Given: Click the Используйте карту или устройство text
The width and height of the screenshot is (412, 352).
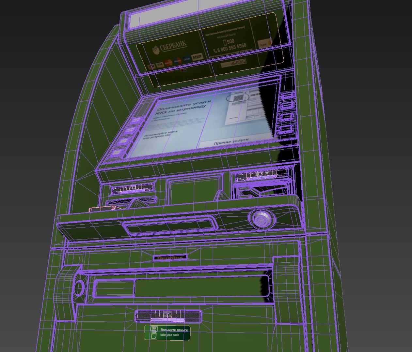Looking at the screenshot, I should (161, 135).
